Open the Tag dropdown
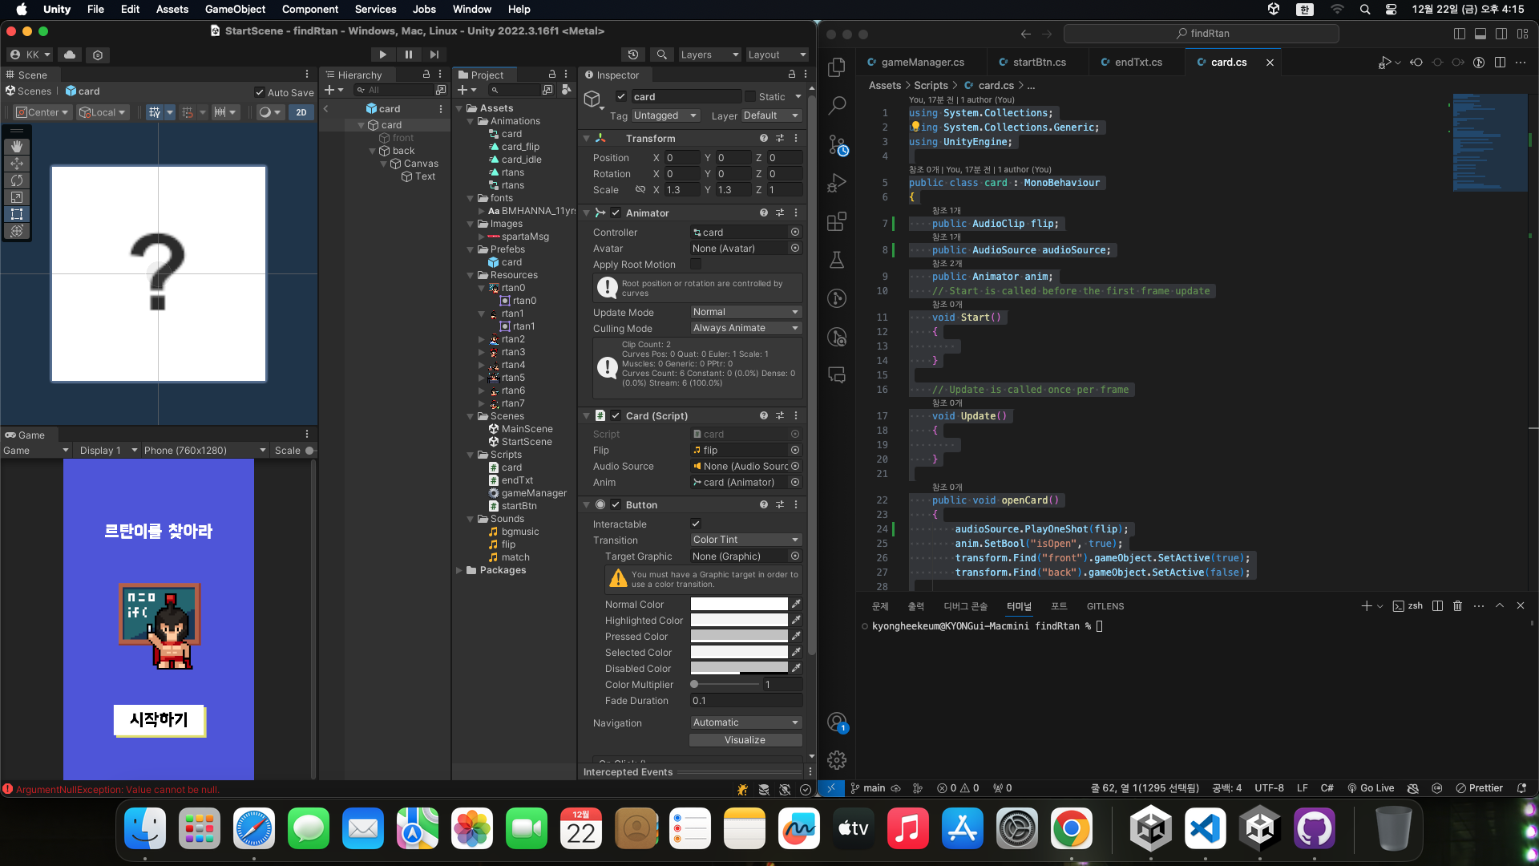 666,115
